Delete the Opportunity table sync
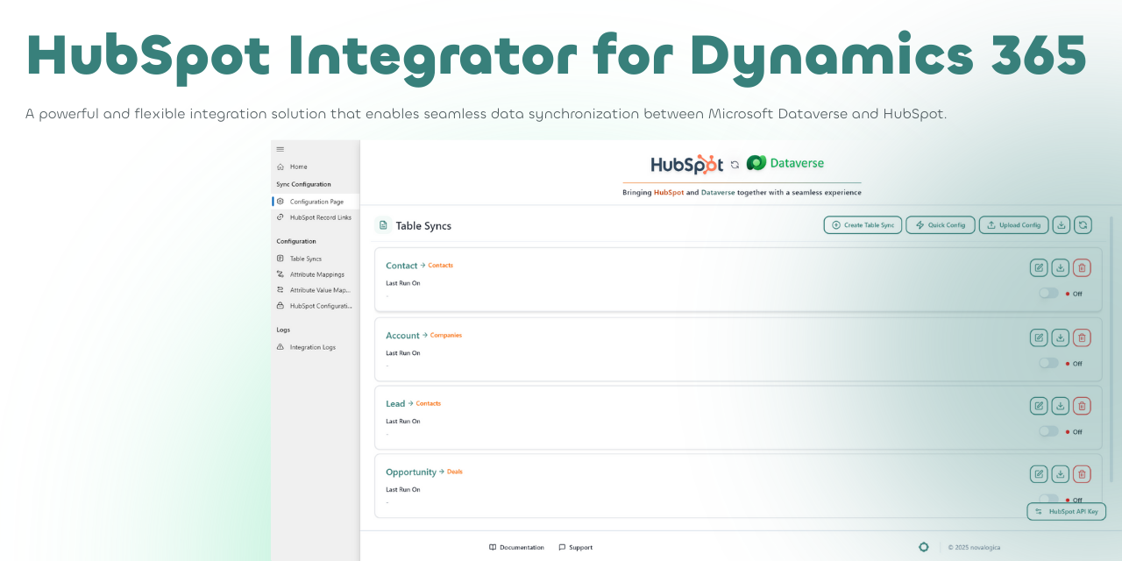This screenshot has height=561, width=1122. pyautogui.click(x=1083, y=474)
